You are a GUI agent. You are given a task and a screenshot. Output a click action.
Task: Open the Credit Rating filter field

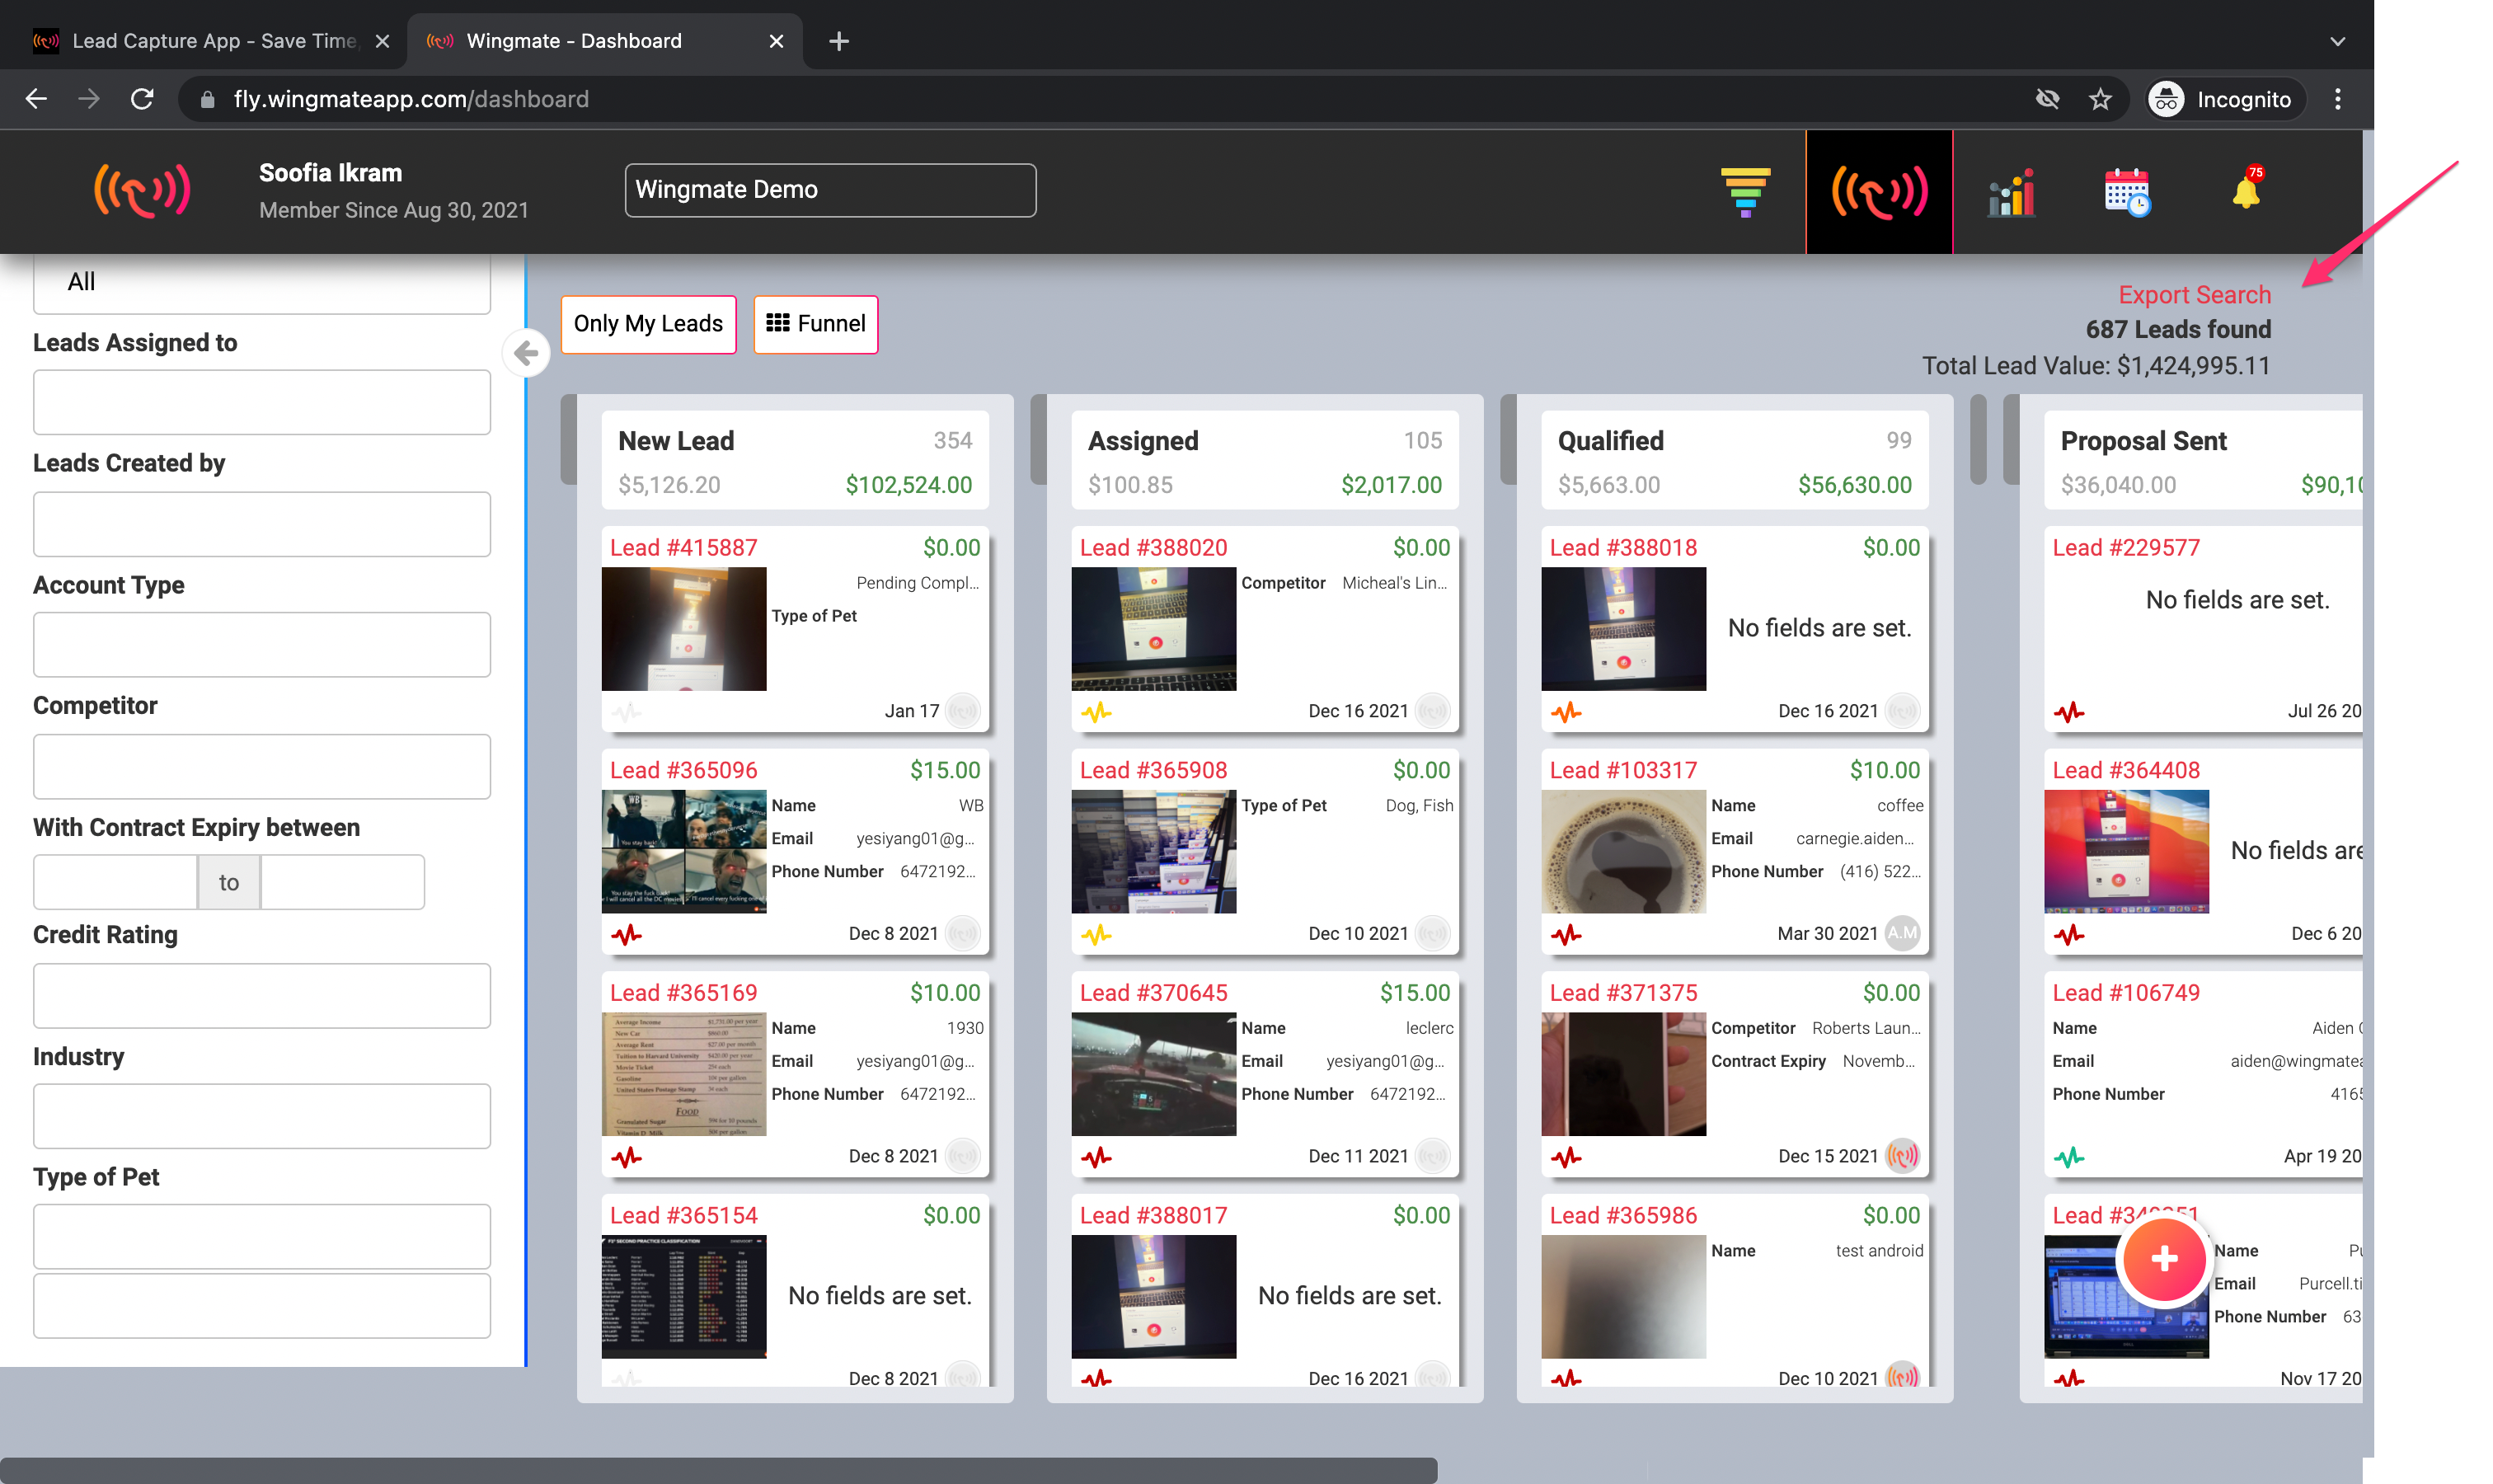262,996
